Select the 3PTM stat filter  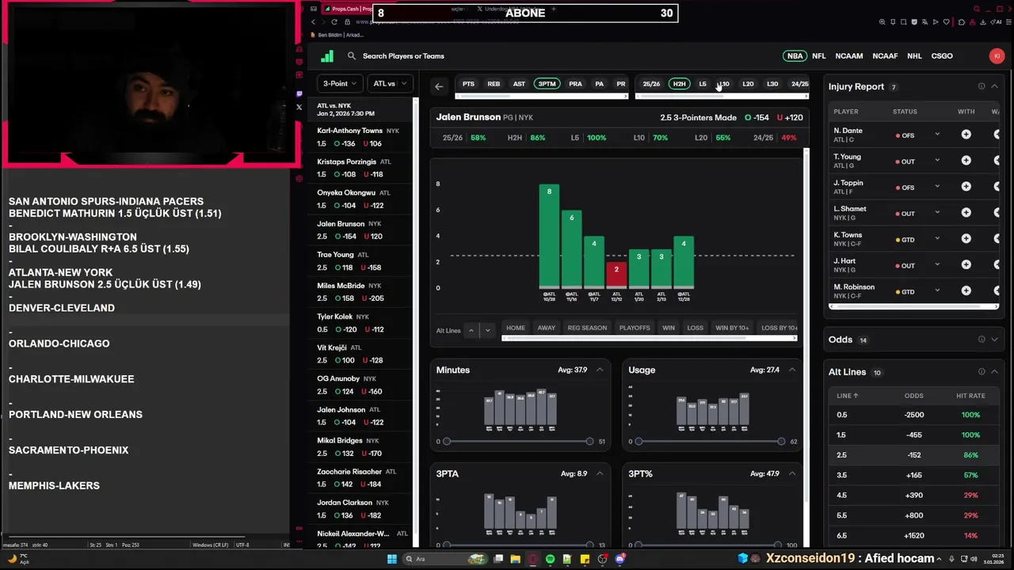[x=547, y=84]
